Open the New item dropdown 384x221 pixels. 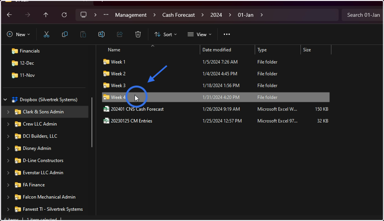[19, 34]
